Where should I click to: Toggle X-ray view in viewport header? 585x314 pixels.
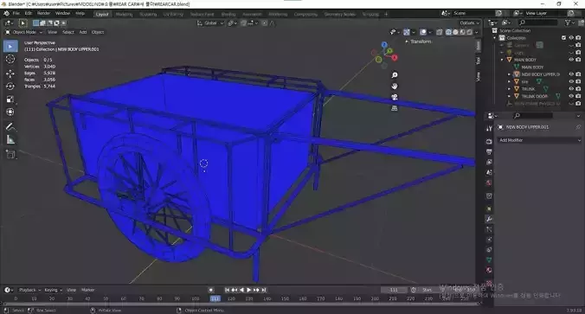click(x=439, y=32)
